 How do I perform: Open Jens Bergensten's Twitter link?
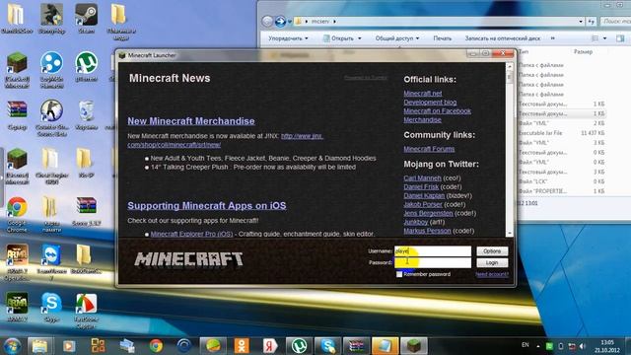(x=428, y=213)
